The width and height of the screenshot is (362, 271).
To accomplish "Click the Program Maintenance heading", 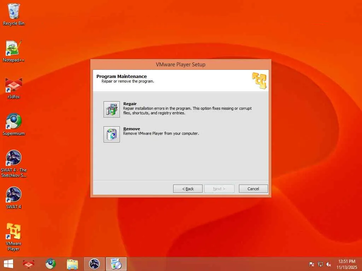I will coord(122,76).
